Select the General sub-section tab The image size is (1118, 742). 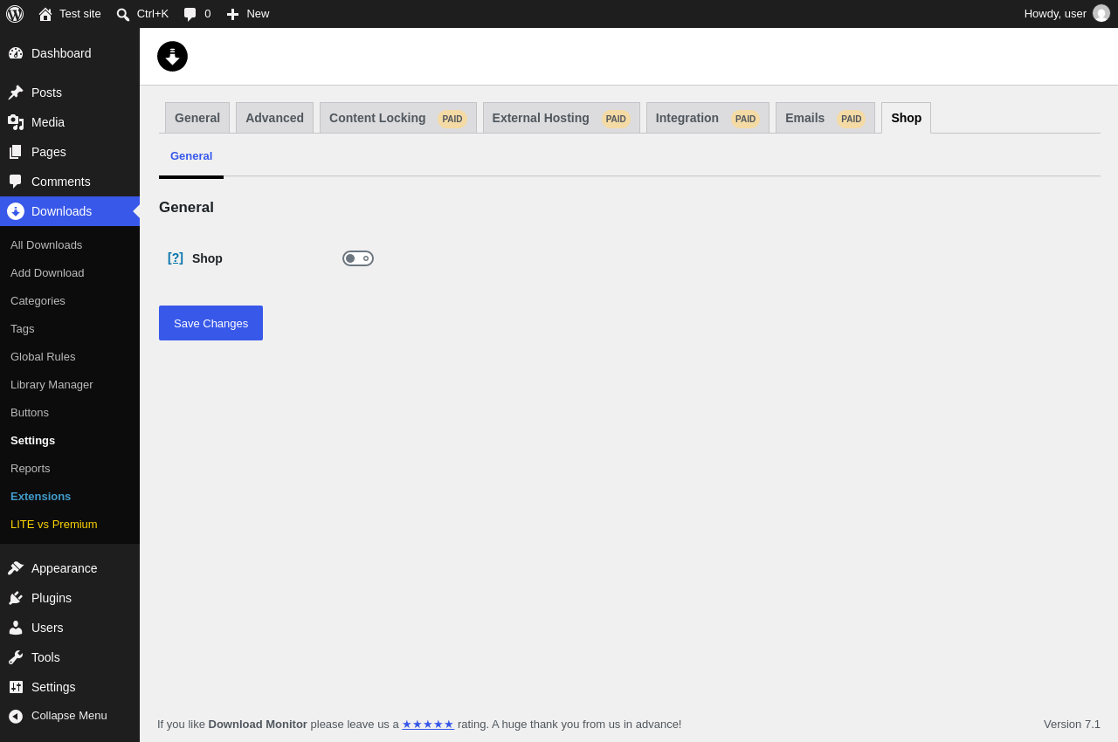(x=191, y=156)
